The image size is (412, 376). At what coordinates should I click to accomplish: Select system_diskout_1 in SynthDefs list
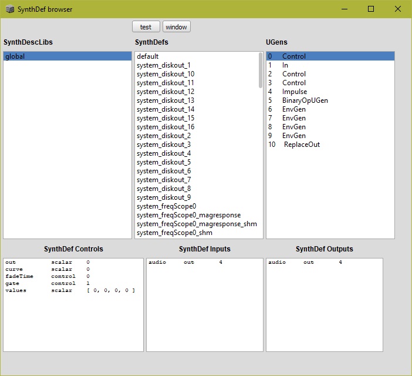[197, 65]
